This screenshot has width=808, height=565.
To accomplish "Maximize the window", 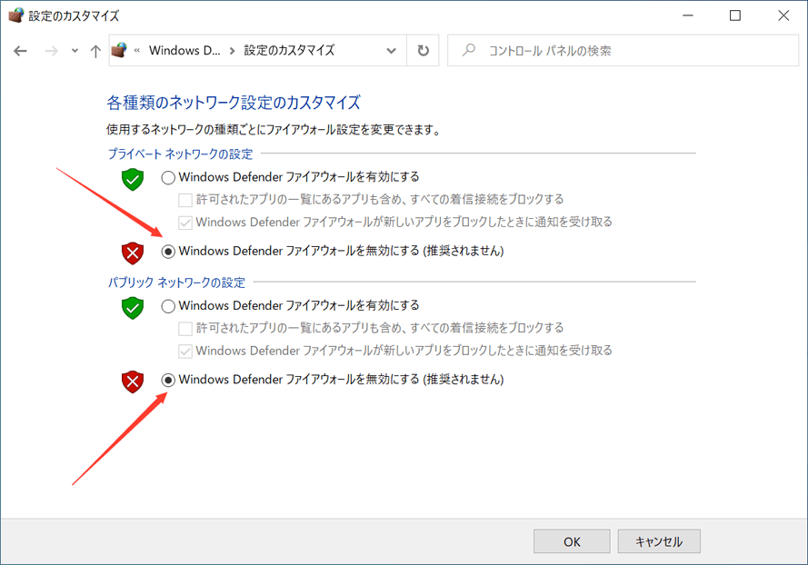I will (x=735, y=15).
